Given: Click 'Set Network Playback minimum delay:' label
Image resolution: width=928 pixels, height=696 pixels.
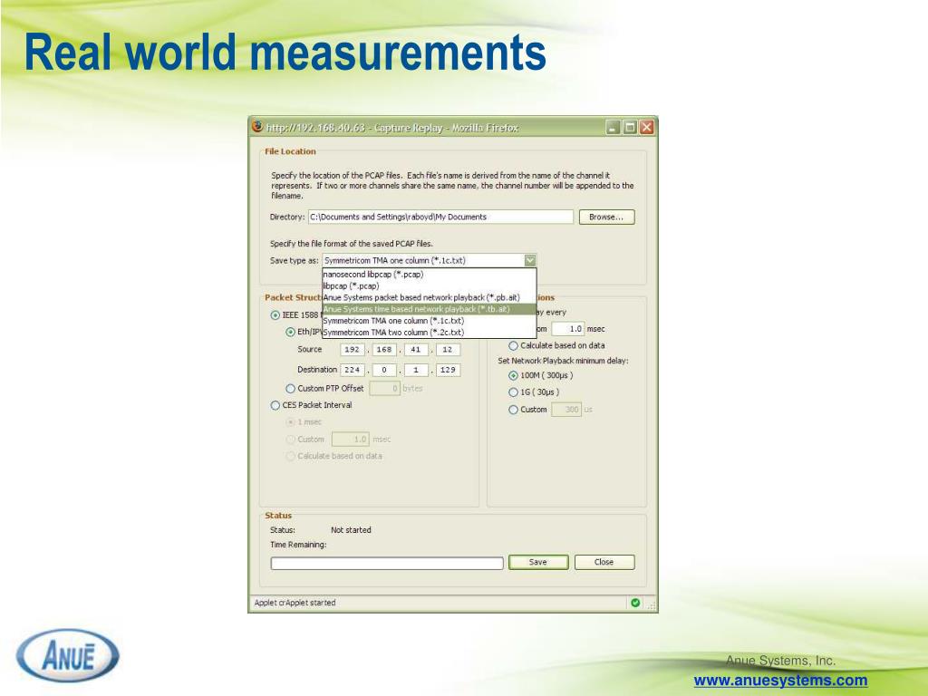Looking at the screenshot, I should tap(563, 361).
